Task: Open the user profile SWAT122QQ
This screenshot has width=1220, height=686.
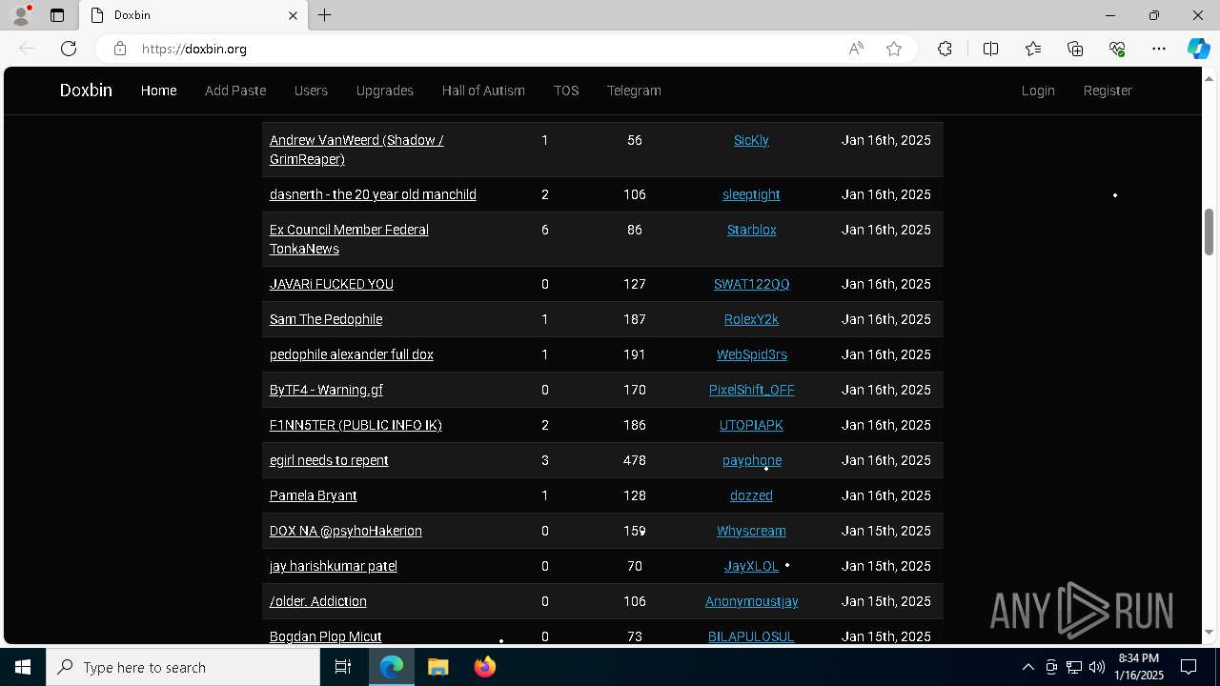Action: [751, 284]
